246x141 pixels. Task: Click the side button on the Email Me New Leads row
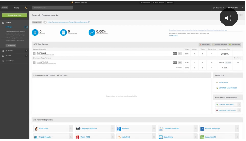tap(239, 105)
